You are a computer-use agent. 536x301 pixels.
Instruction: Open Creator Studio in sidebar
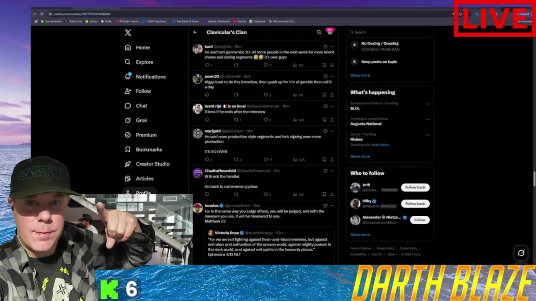tap(147, 164)
